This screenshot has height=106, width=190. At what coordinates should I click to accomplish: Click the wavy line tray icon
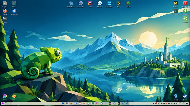[169, 103]
